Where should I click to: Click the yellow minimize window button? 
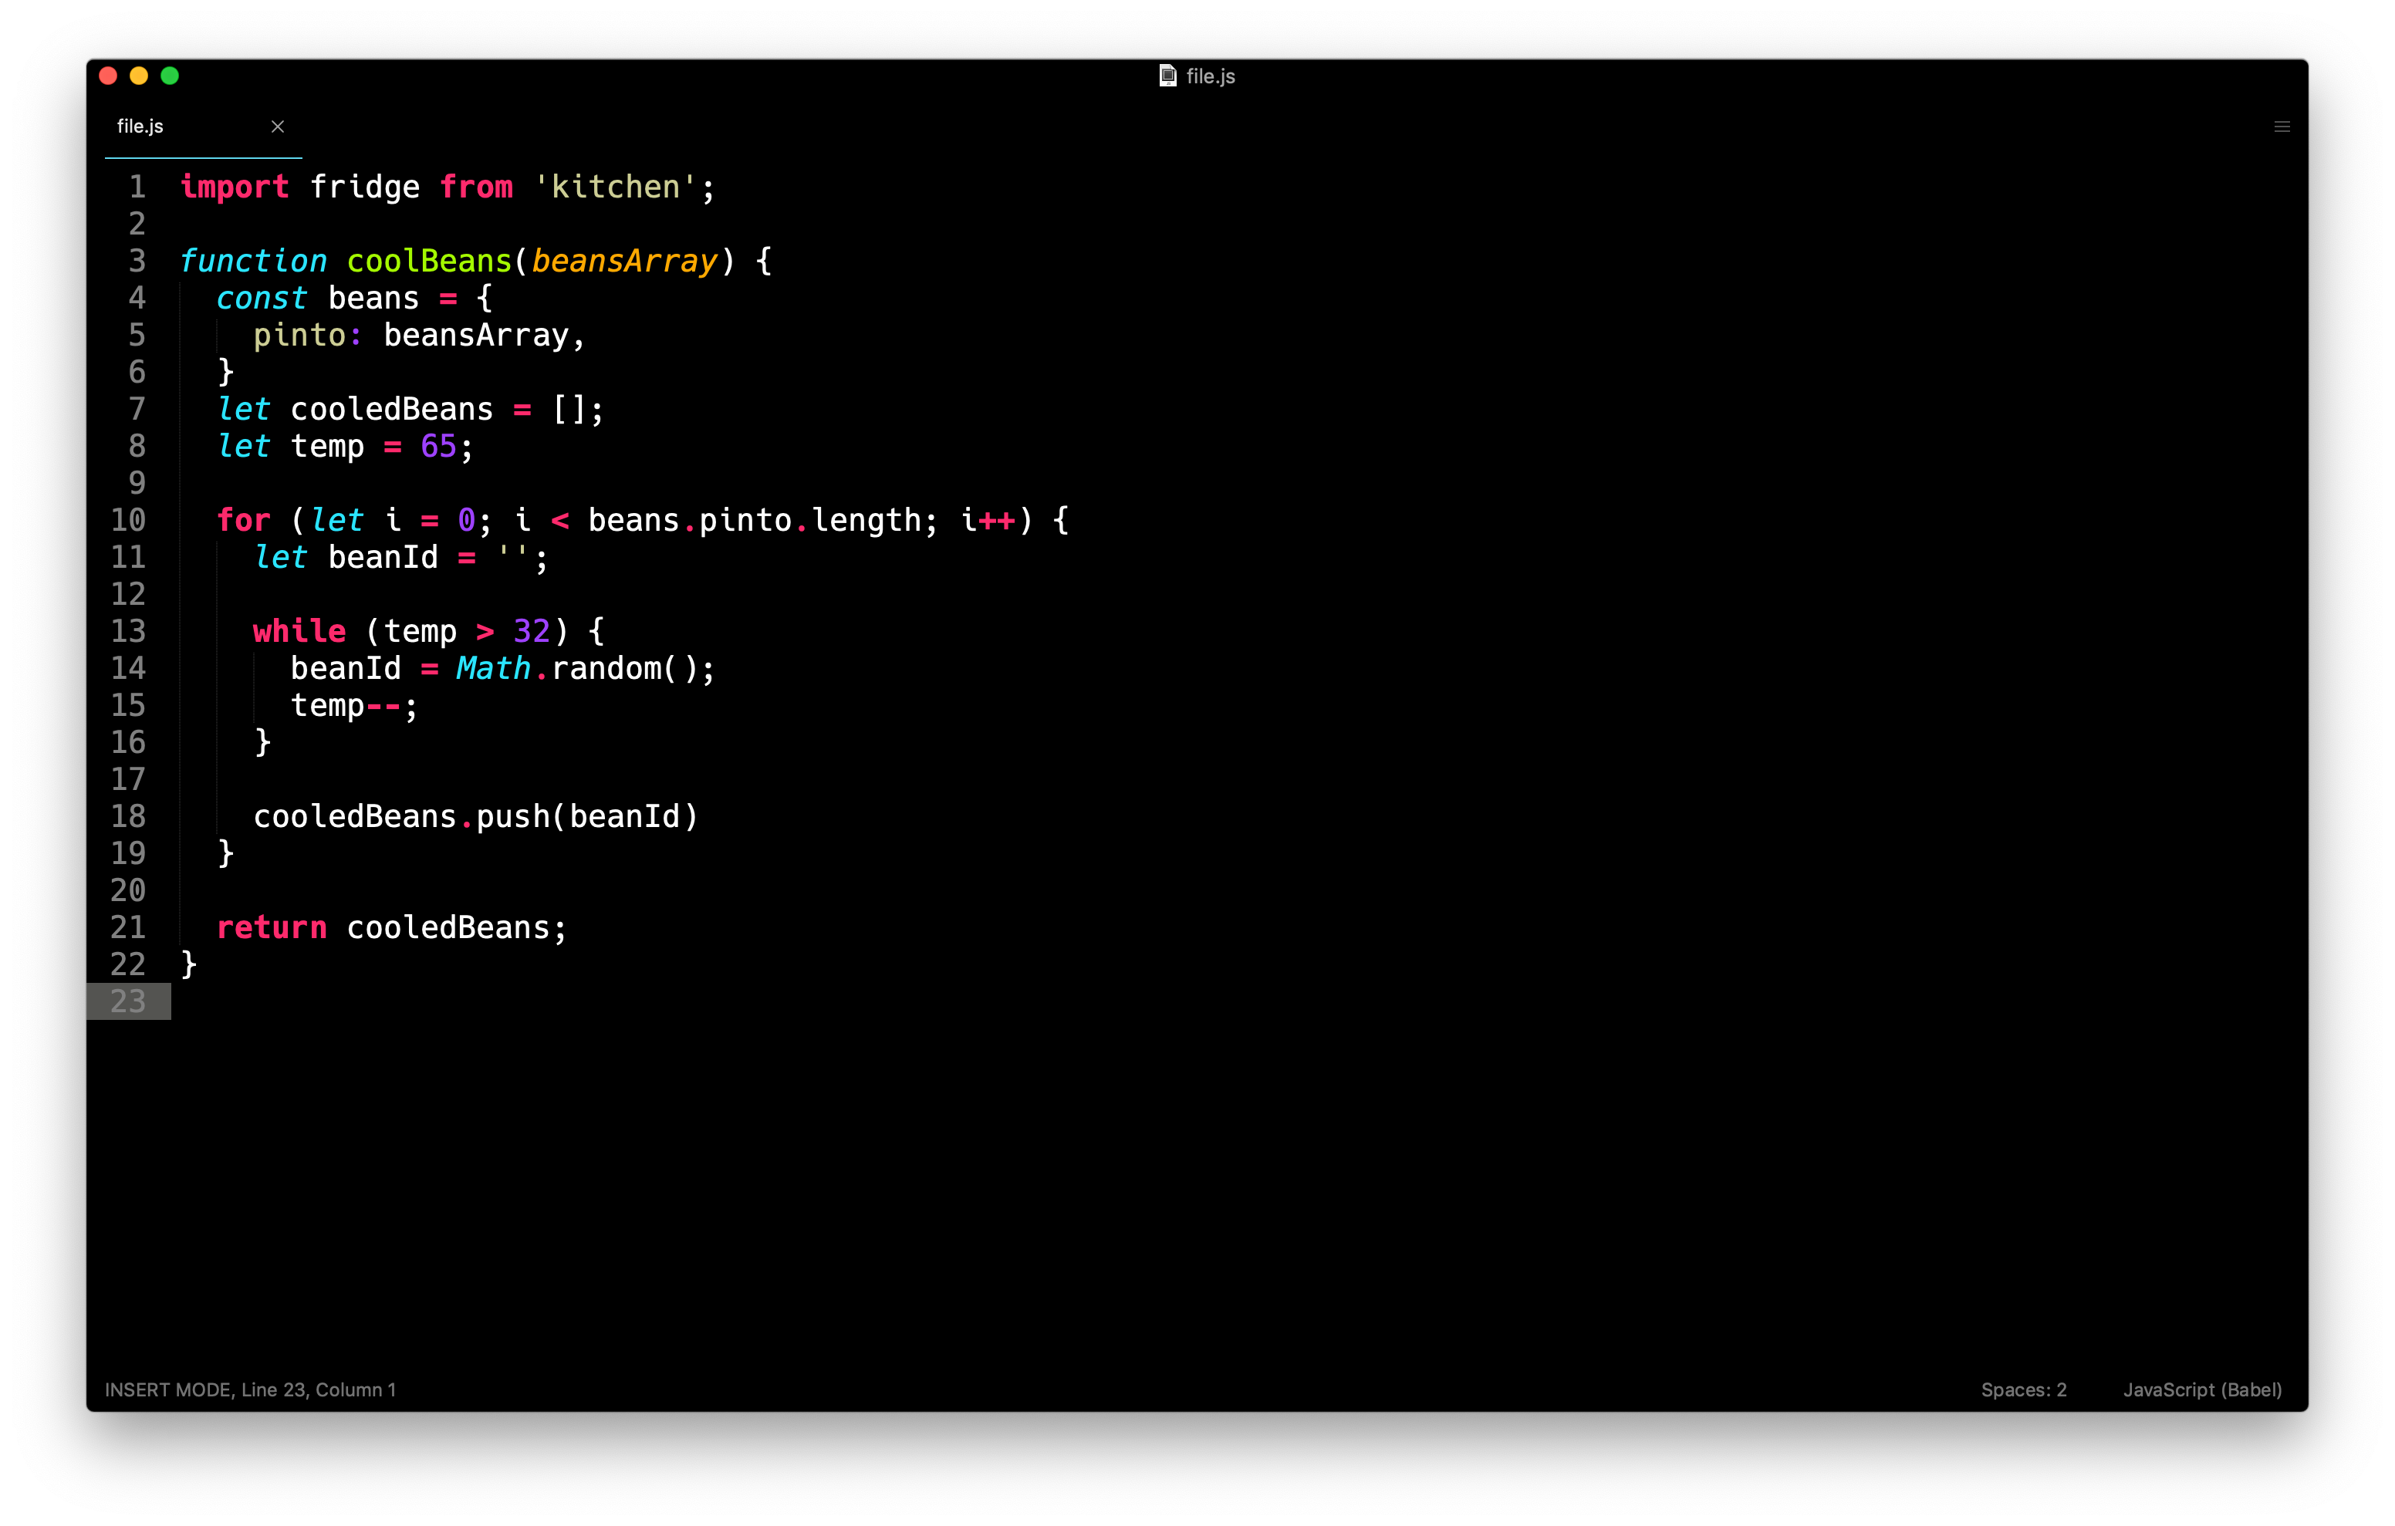[139, 76]
